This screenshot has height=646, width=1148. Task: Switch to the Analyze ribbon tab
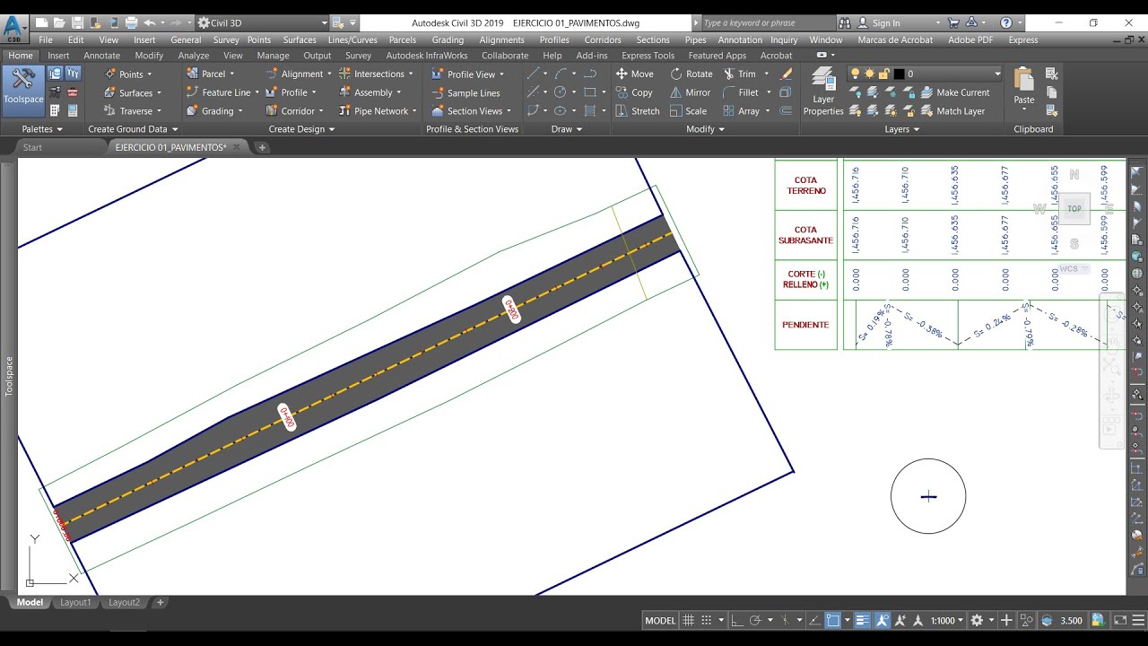click(194, 56)
